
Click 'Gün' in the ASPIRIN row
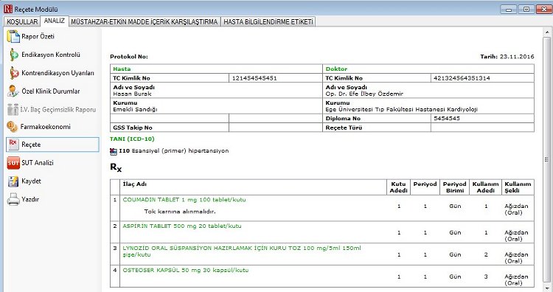pos(455,233)
